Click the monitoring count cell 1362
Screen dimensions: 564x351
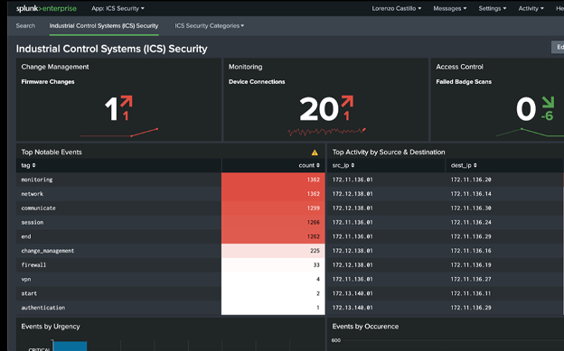point(273,180)
